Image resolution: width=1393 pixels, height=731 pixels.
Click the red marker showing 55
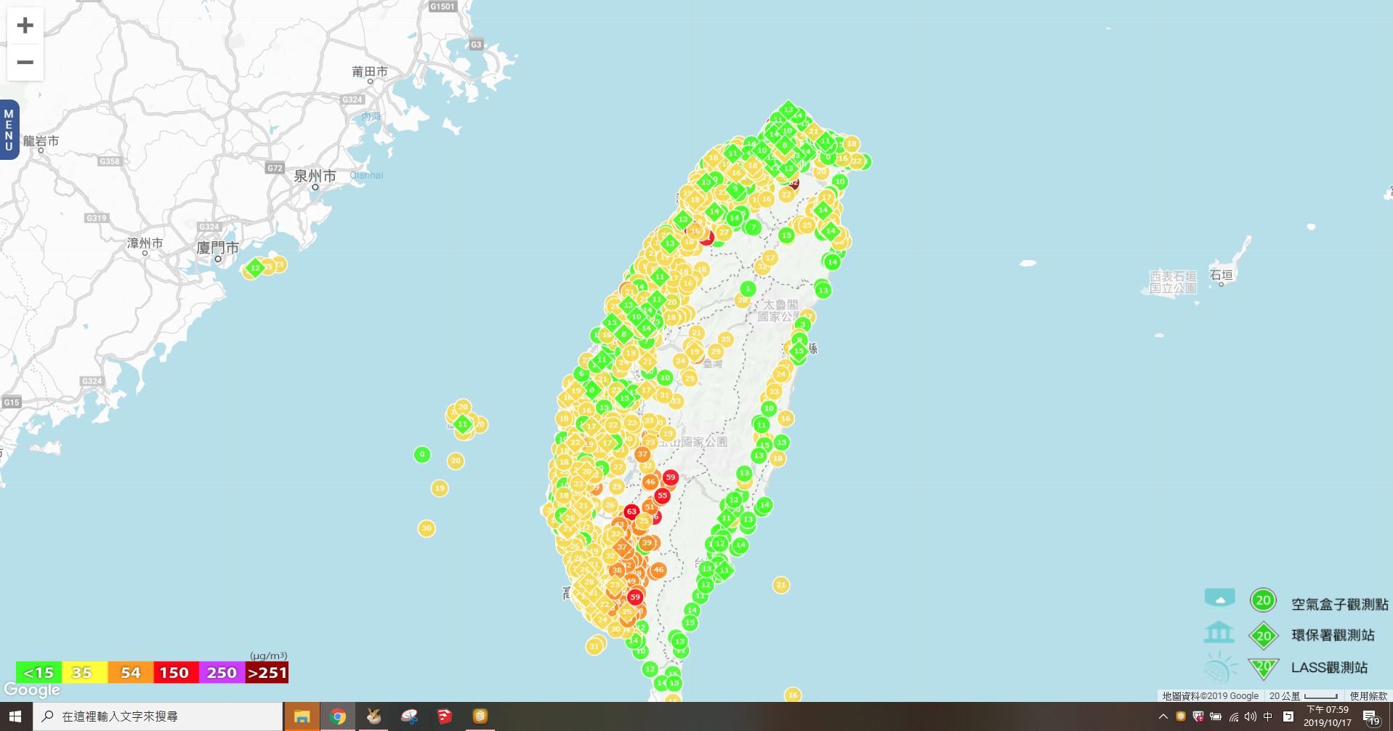[x=662, y=496]
